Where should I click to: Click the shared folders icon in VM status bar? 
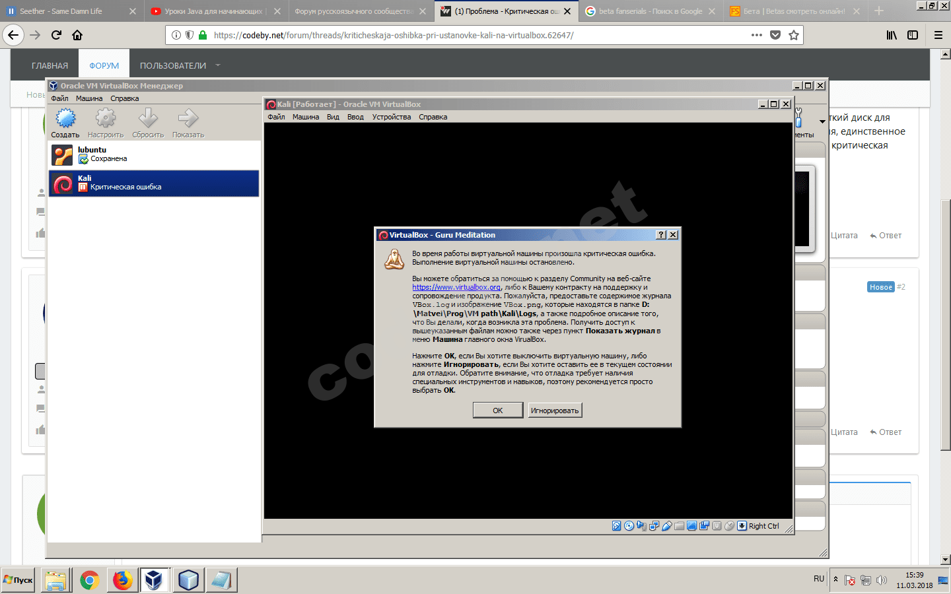point(679,526)
